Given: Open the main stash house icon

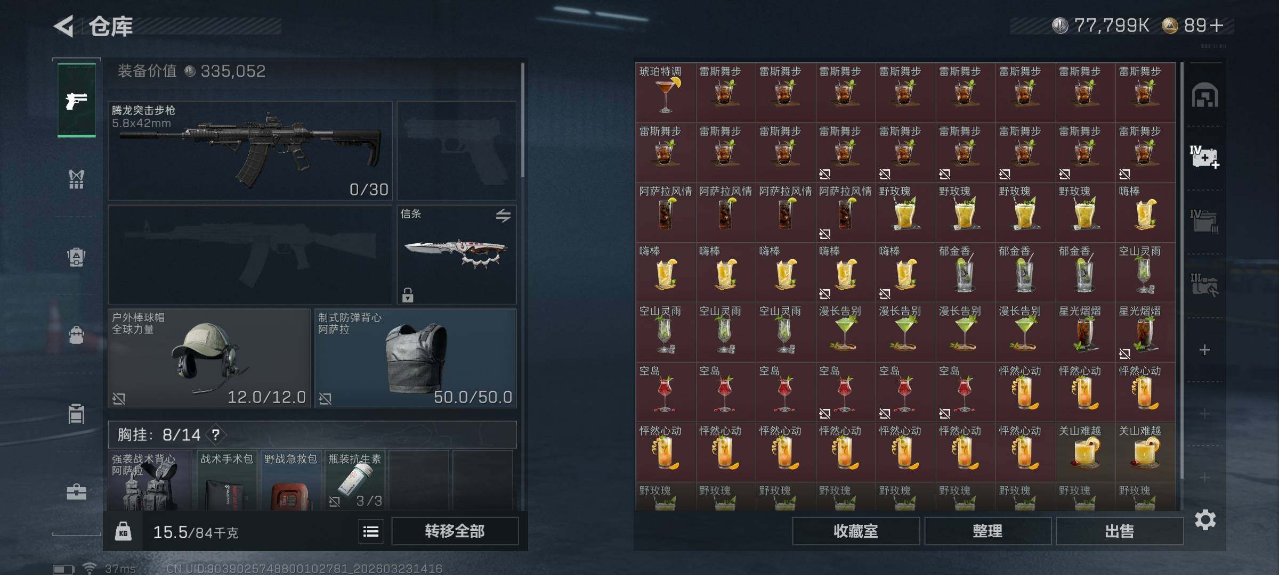Looking at the screenshot, I should click(1204, 95).
